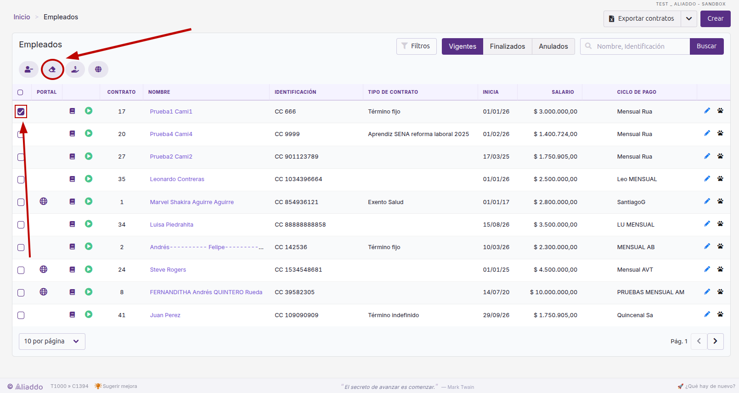Go to next page arrow
Viewport: 739px width, 393px height.
pyautogui.click(x=716, y=342)
